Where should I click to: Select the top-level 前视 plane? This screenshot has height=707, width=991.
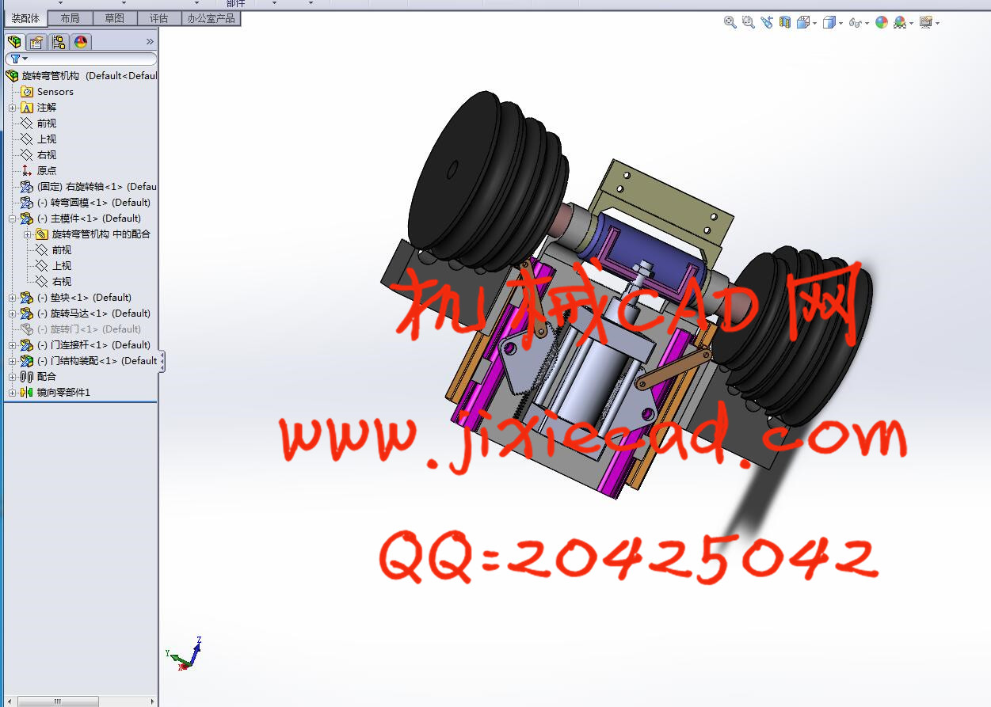pos(47,124)
